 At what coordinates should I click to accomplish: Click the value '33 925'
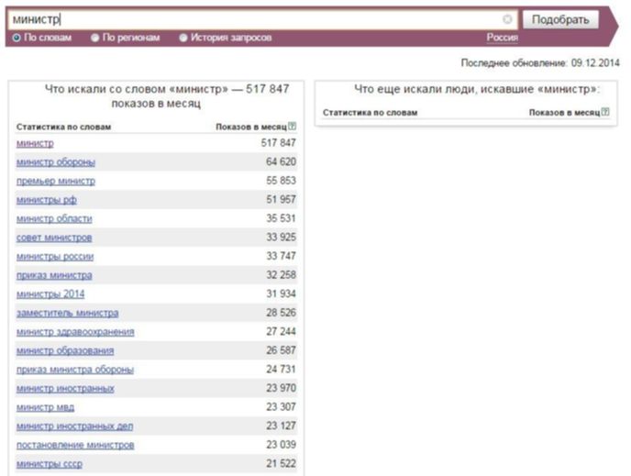tap(281, 238)
